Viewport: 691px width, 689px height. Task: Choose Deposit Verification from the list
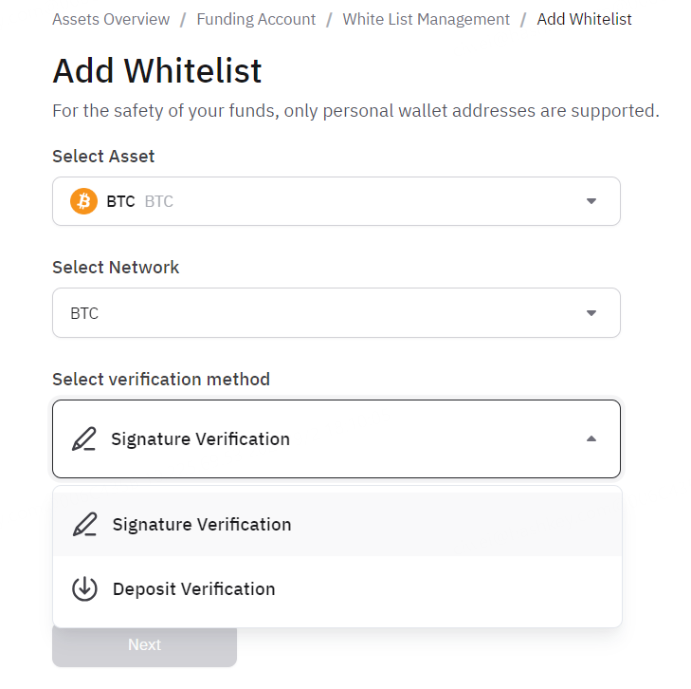click(x=337, y=588)
